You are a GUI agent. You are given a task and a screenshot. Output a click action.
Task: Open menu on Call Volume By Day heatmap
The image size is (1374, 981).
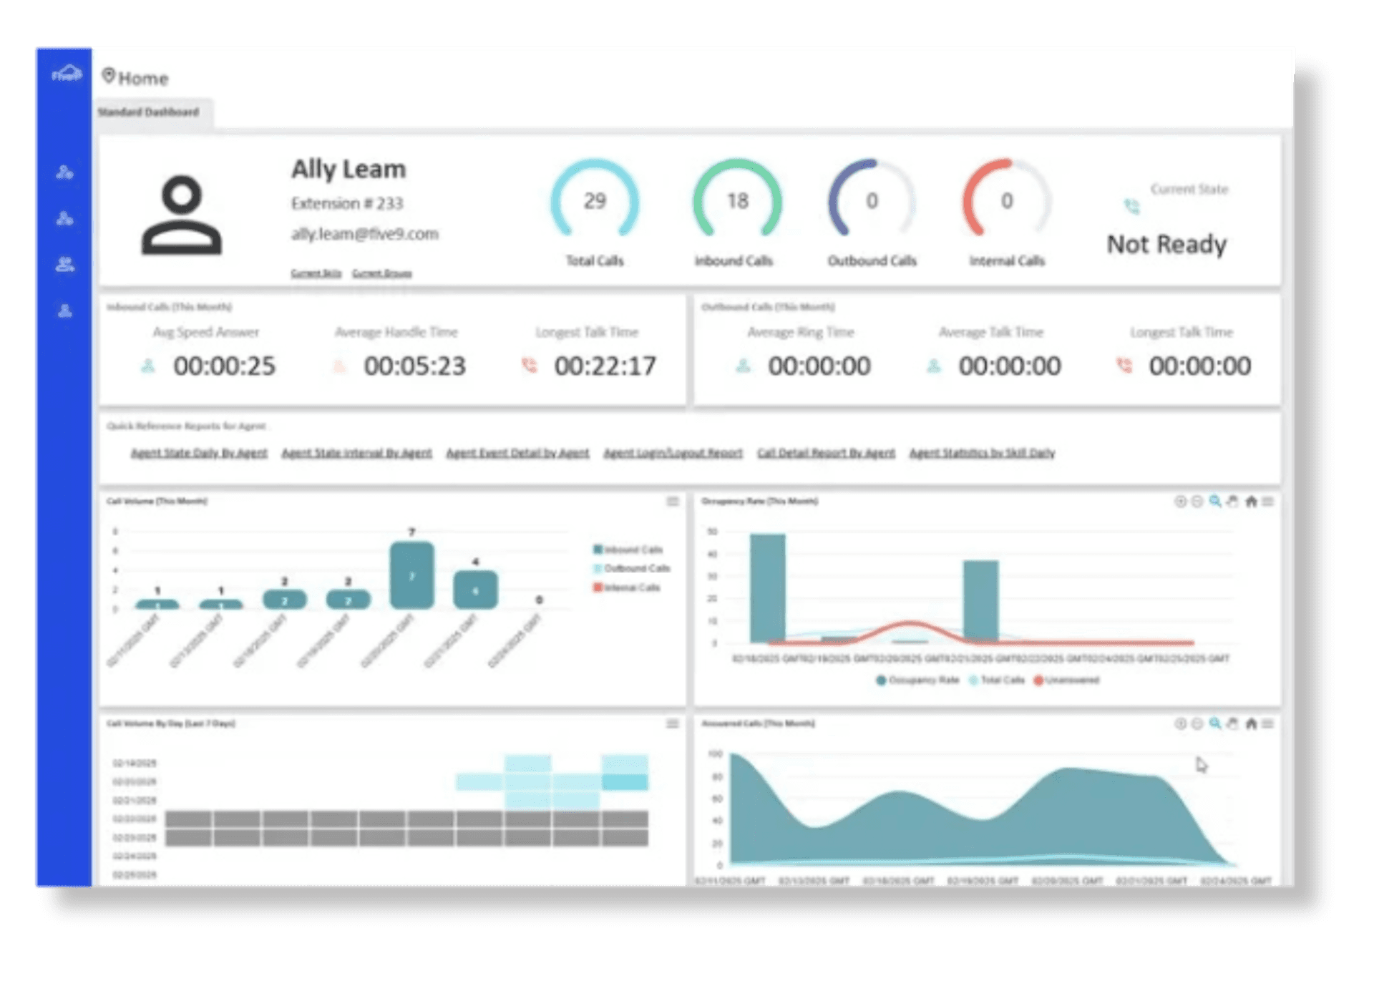(x=673, y=724)
